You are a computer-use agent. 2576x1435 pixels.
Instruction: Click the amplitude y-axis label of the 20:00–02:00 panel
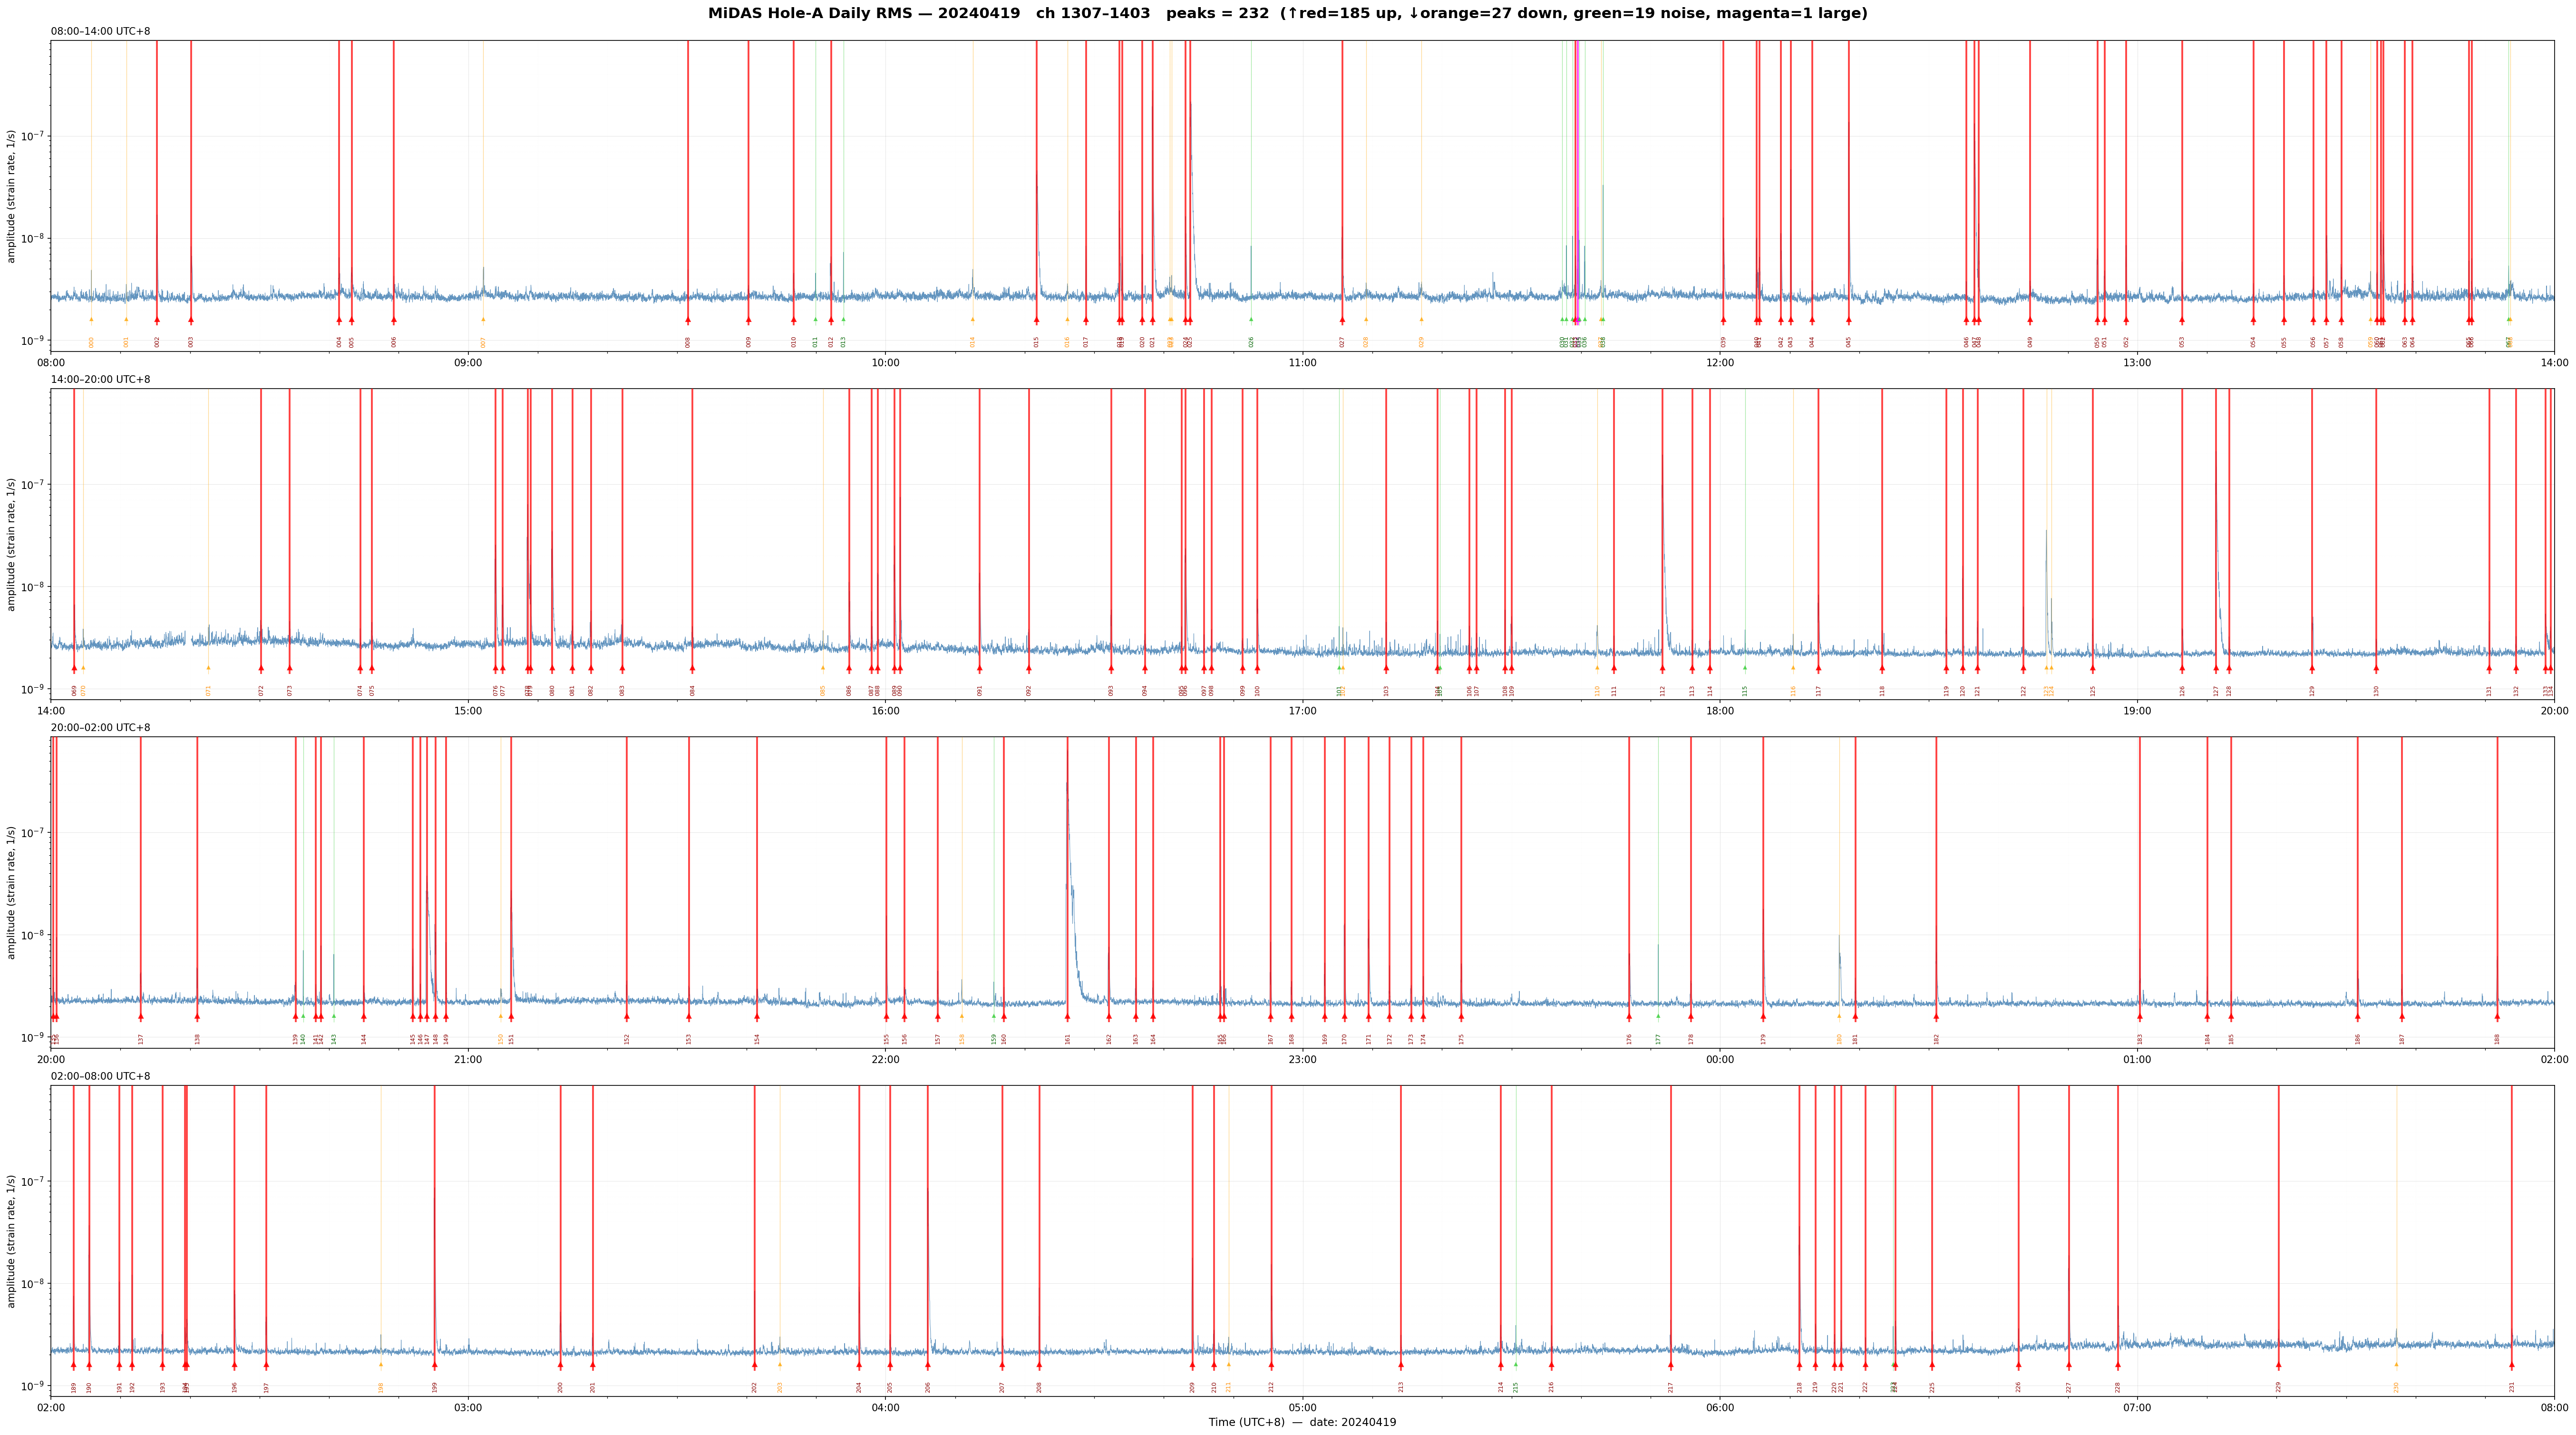click(12, 893)
